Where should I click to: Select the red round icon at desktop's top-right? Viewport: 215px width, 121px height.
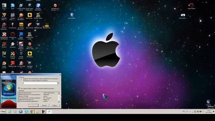[191, 6]
